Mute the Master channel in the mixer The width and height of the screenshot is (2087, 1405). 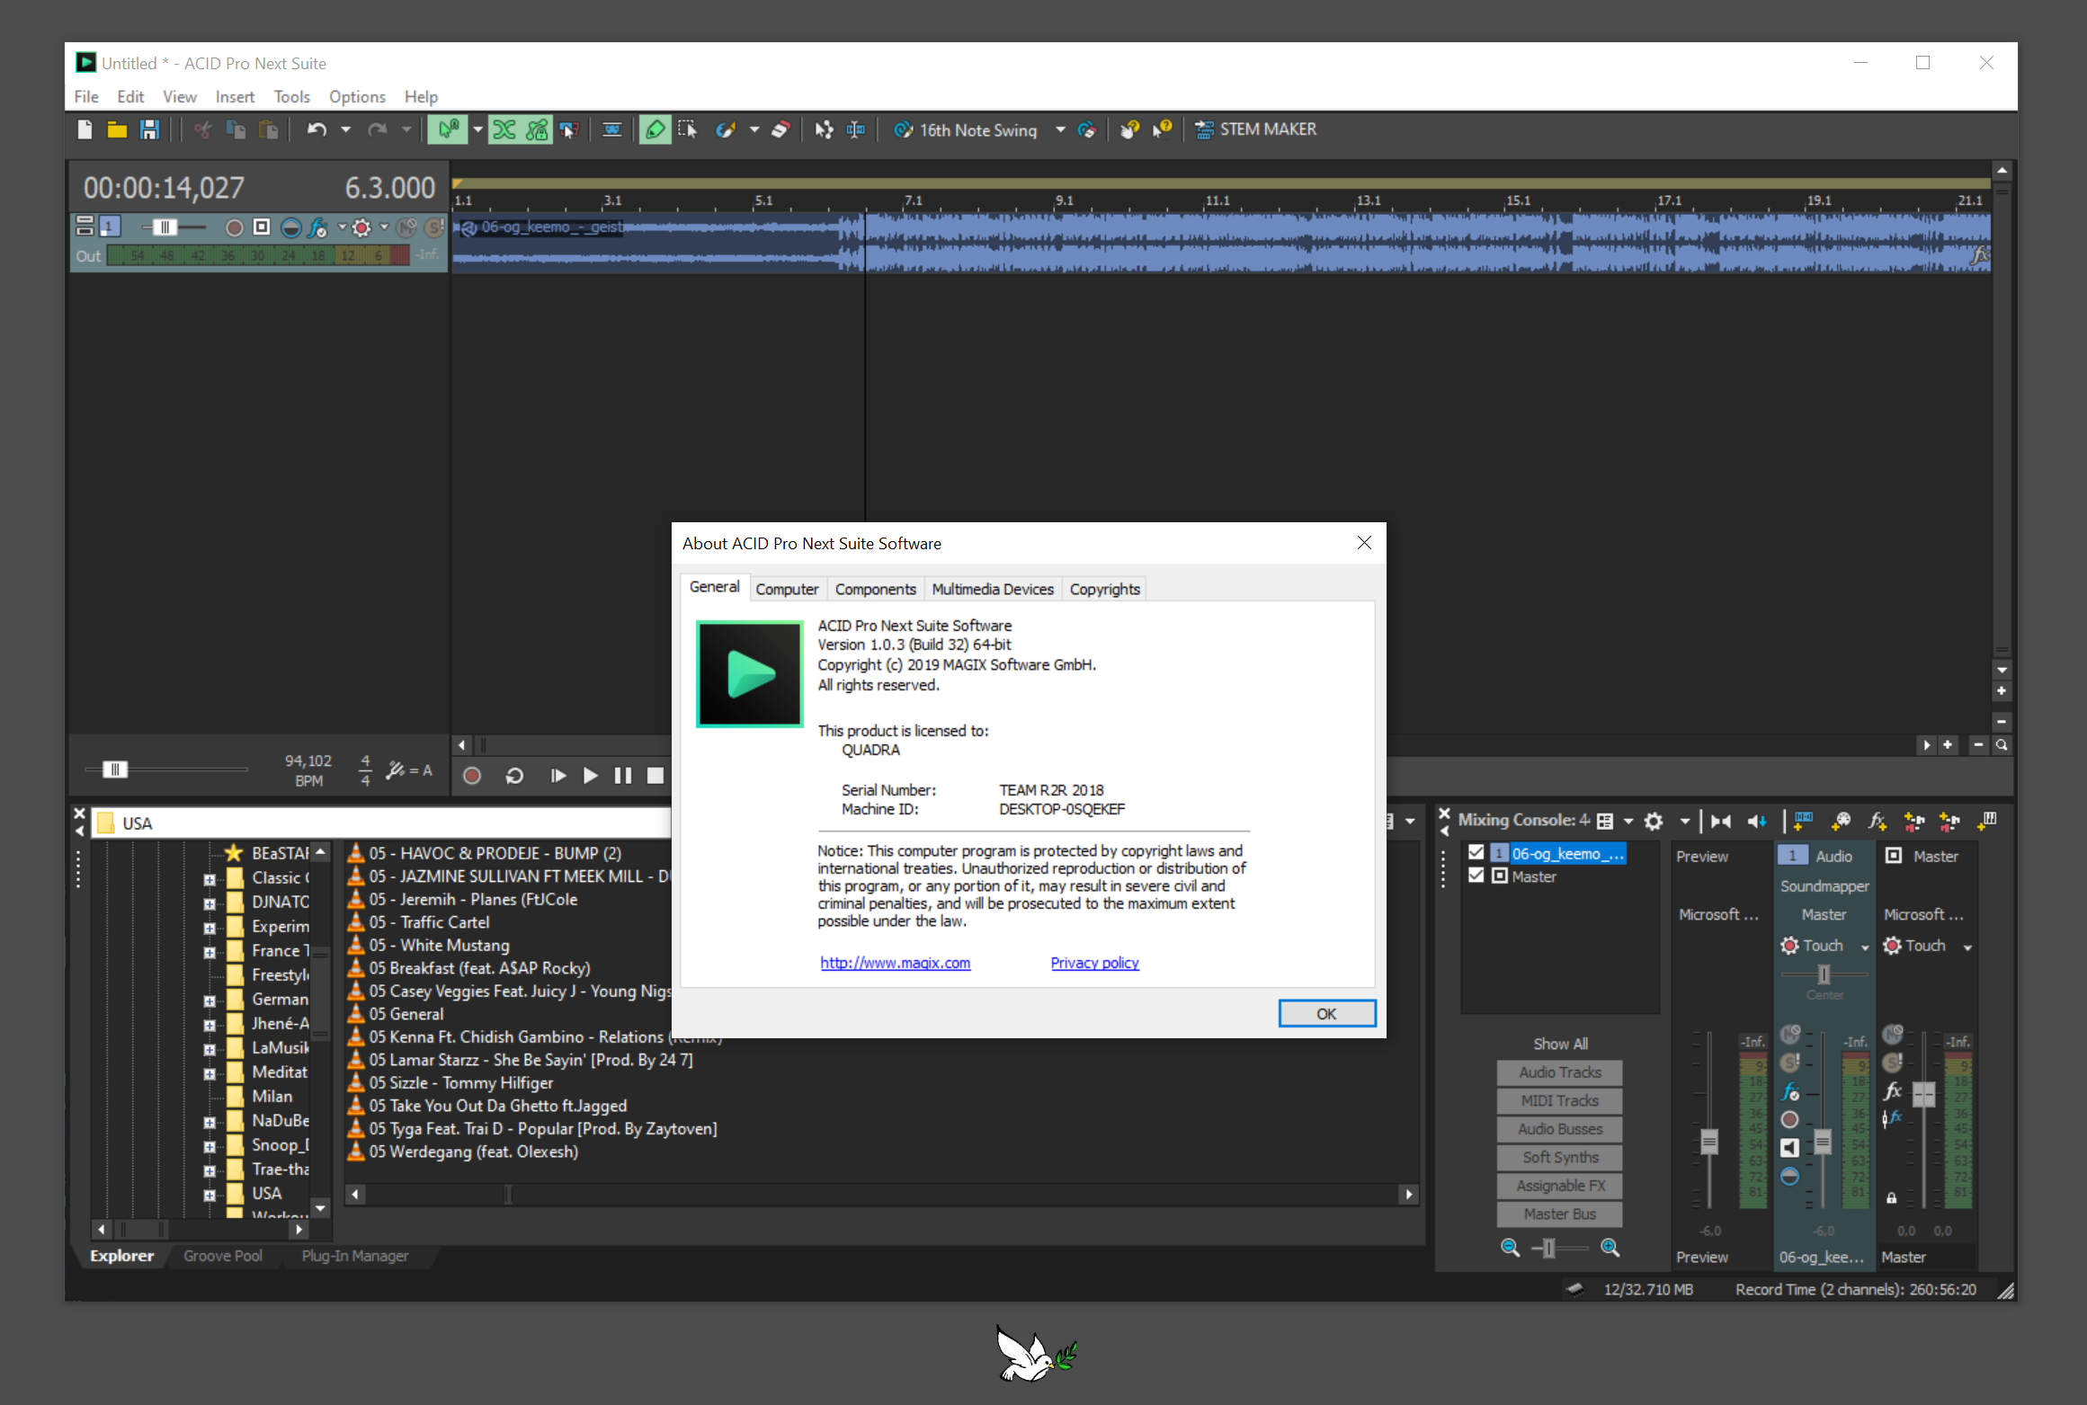pos(1893,1035)
